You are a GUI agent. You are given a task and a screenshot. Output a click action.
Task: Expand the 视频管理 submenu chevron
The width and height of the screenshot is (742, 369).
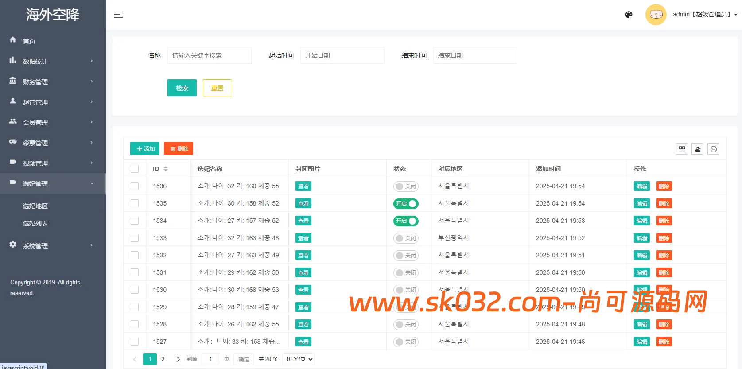(92, 163)
